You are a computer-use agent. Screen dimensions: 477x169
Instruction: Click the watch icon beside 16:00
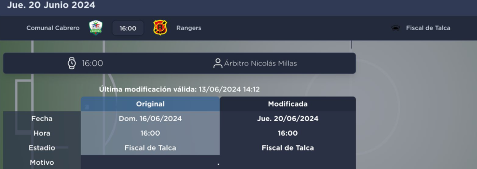pos(72,63)
